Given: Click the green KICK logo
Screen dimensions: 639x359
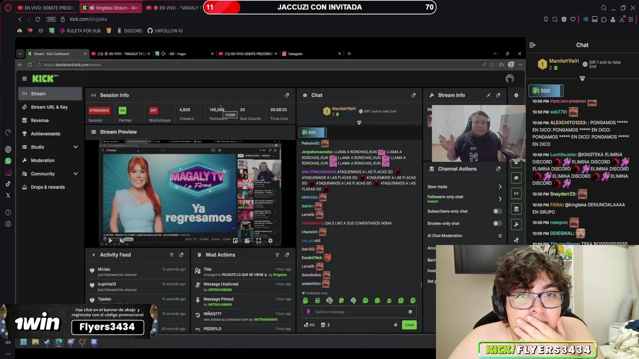Looking at the screenshot, I should point(45,78).
